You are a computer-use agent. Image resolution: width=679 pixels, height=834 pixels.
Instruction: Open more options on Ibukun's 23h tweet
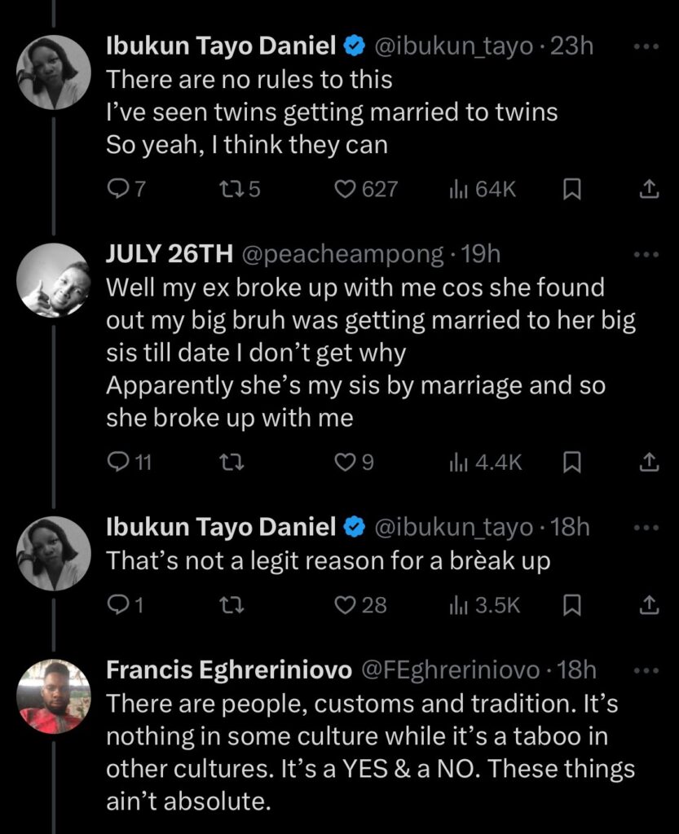point(645,47)
